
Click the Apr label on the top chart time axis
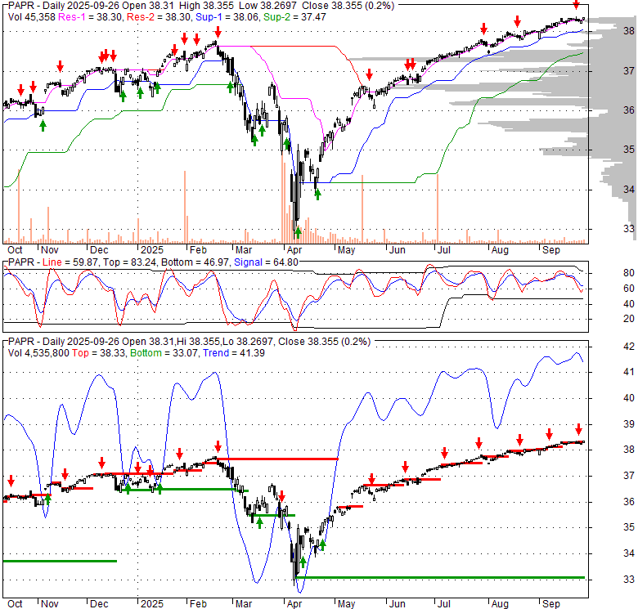pyautogui.click(x=294, y=249)
